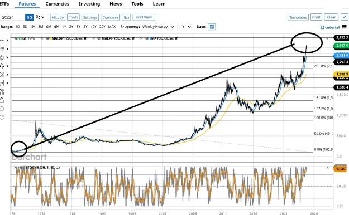The height and width of the screenshot is (215, 349).
Task: Expand the line tool submenu arrow
Action: point(7,41)
